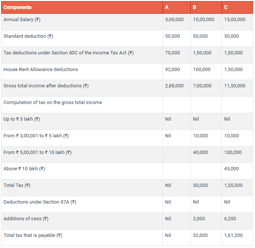The width and height of the screenshot is (255, 248).
Task: Select column header A
Action: coord(167,7)
